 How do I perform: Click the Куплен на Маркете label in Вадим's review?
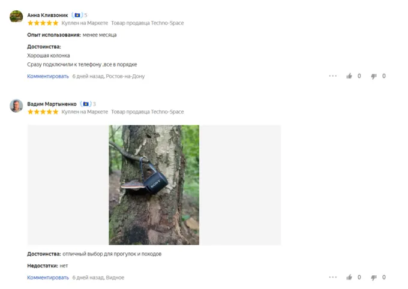[x=85, y=112]
